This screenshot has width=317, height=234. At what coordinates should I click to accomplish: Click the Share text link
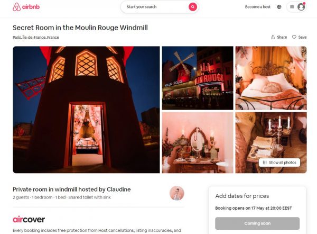tap(282, 37)
